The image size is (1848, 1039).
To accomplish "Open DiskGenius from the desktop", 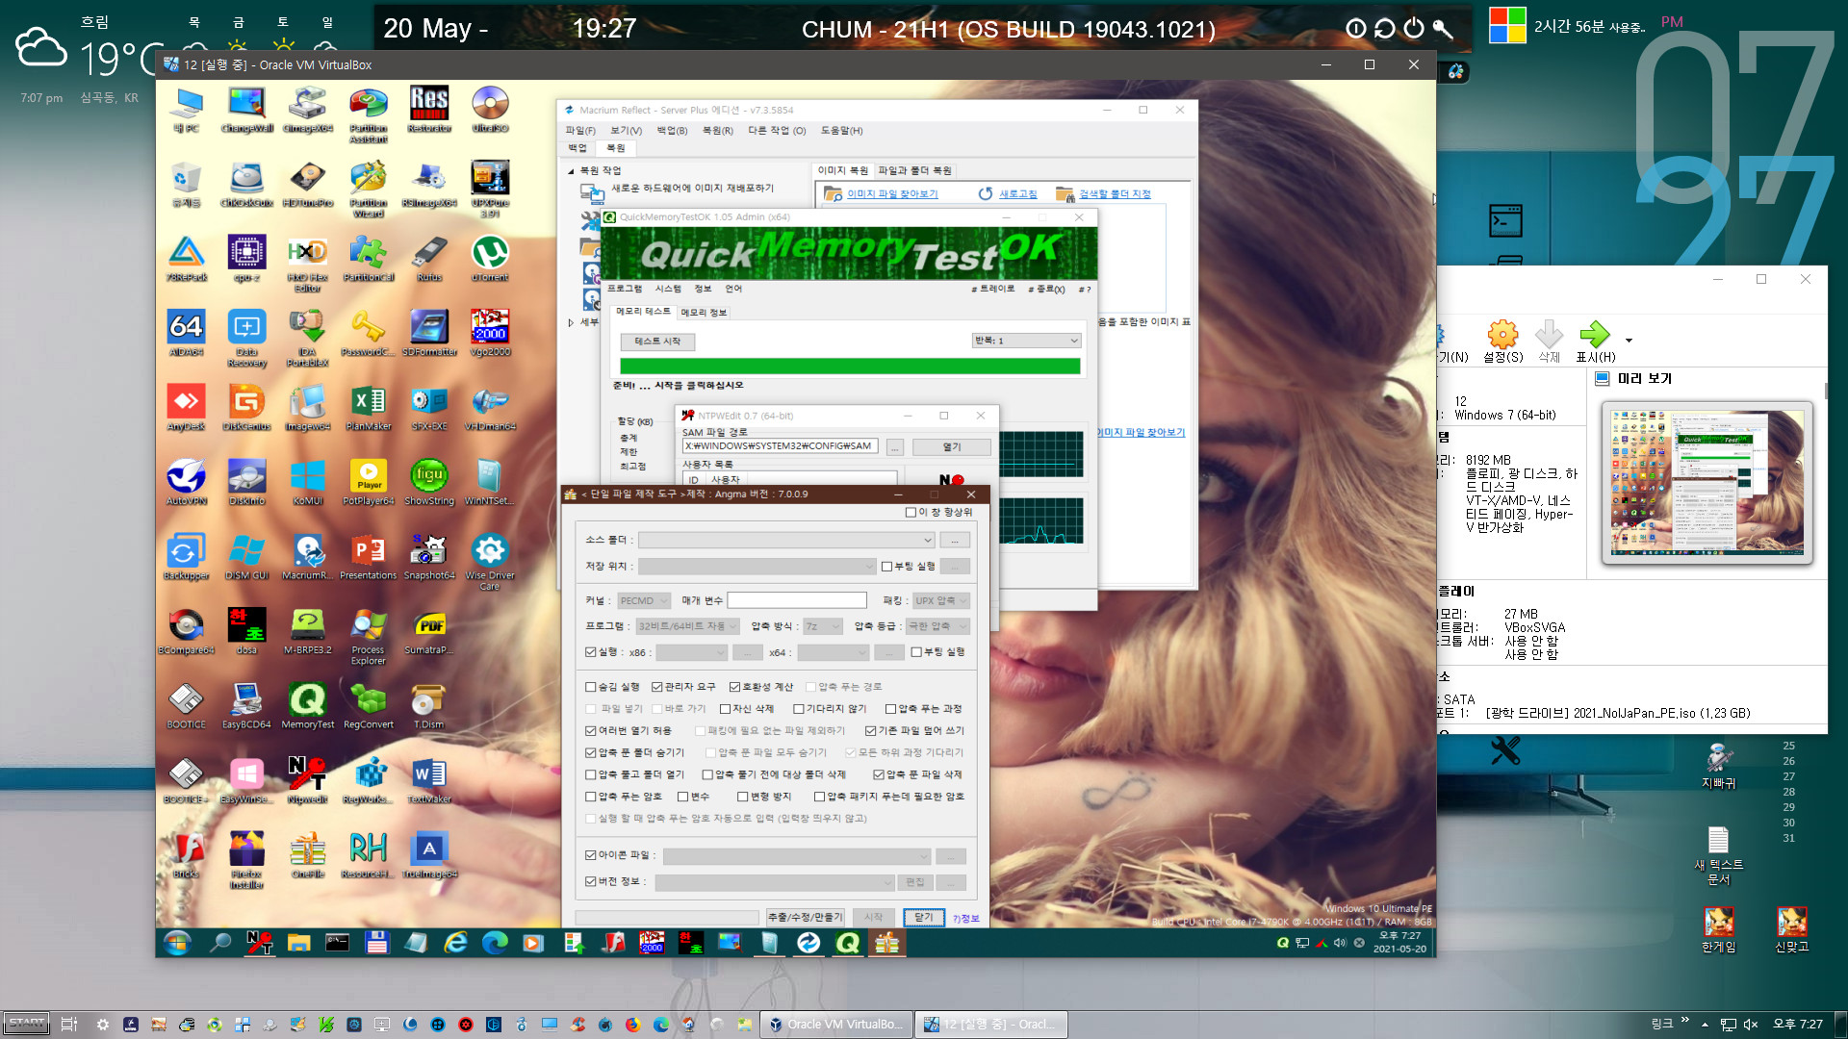I will coord(246,407).
